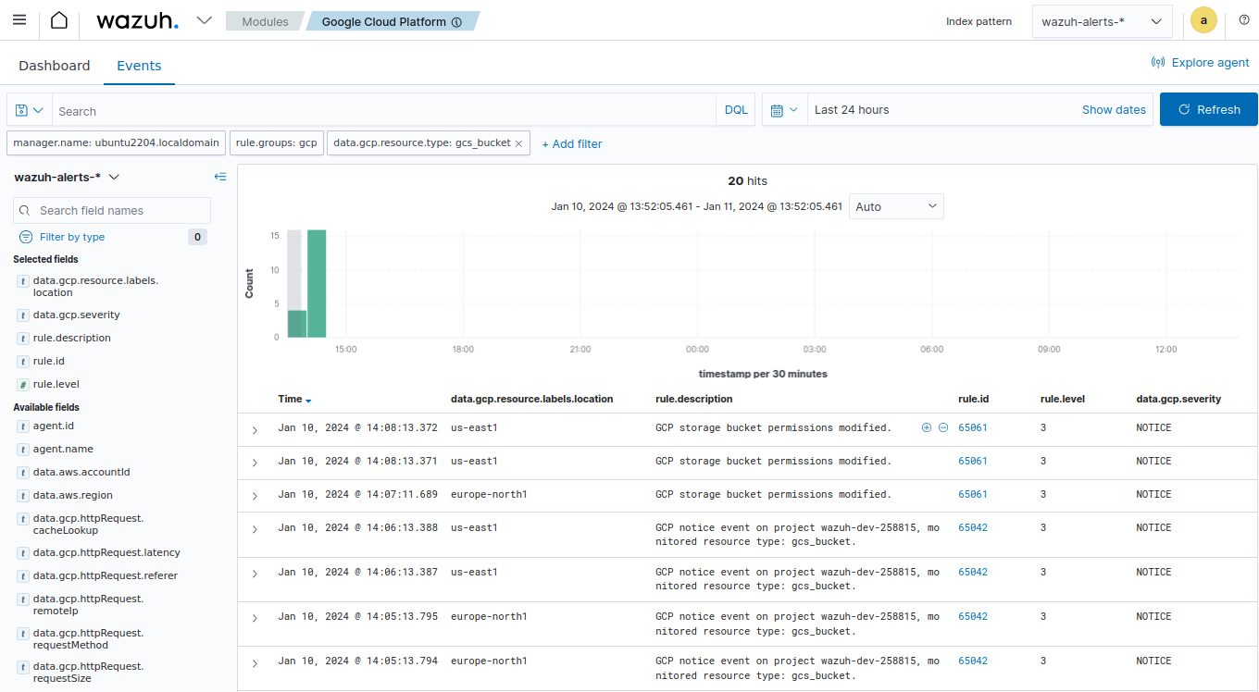
Task: Open the wazuh-alerts-* index pattern dropdown
Action: click(x=1102, y=21)
